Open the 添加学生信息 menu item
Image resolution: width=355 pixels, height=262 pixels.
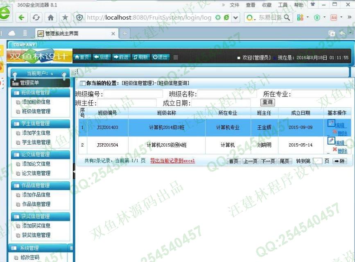pyautogui.click(x=36, y=133)
